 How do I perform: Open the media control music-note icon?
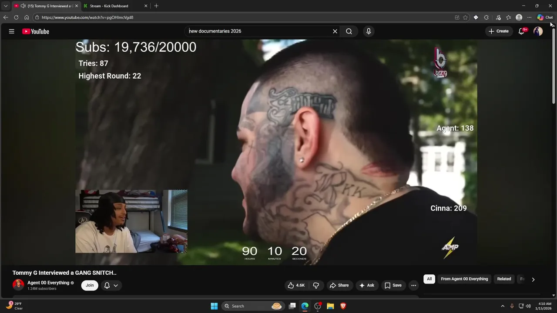tap(498, 17)
